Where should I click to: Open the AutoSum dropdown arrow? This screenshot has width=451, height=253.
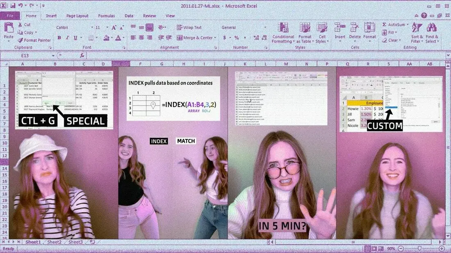tap(408, 25)
